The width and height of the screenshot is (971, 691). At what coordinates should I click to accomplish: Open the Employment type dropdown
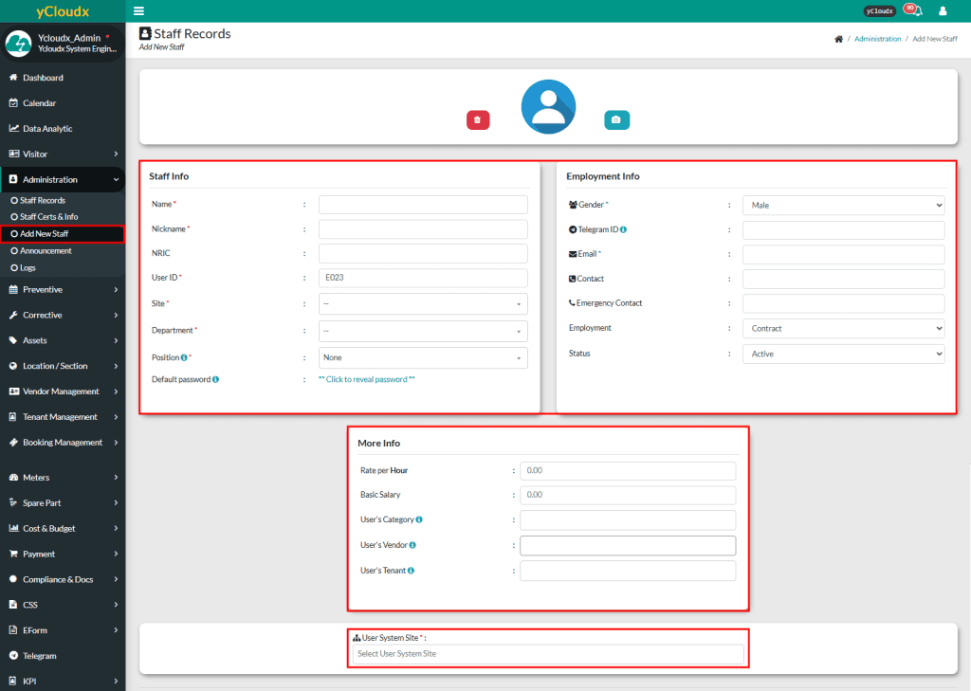[843, 328]
